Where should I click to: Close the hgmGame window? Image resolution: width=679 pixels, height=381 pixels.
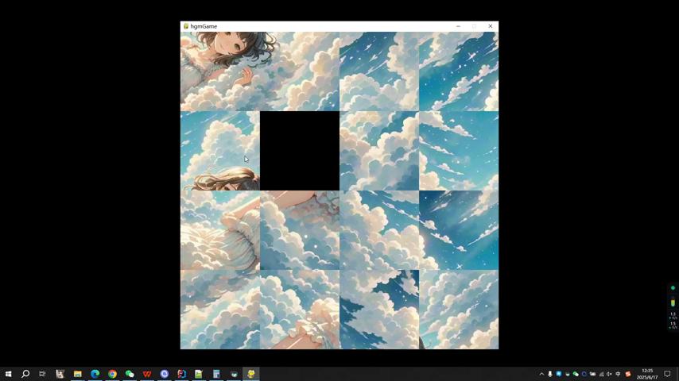pyautogui.click(x=491, y=26)
